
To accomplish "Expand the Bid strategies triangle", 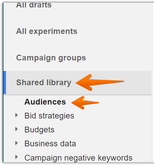I will (17, 115).
